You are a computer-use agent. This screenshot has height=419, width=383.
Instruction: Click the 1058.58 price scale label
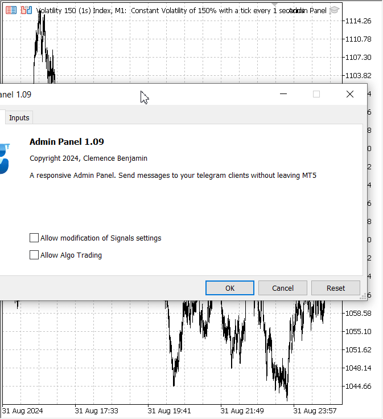358,313
